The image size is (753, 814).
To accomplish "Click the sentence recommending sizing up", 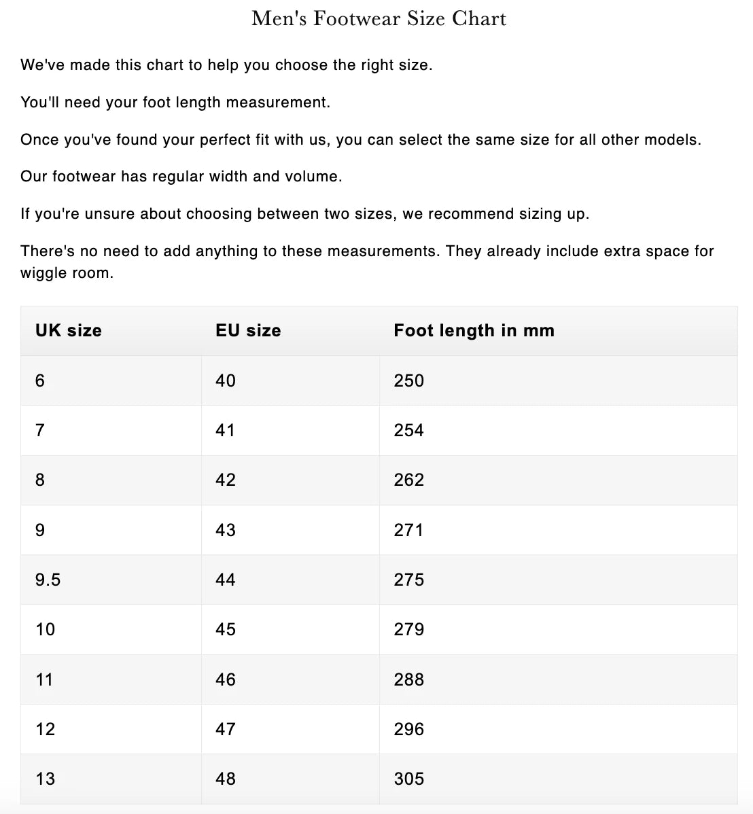I will pyautogui.click(x=304, y=214).
